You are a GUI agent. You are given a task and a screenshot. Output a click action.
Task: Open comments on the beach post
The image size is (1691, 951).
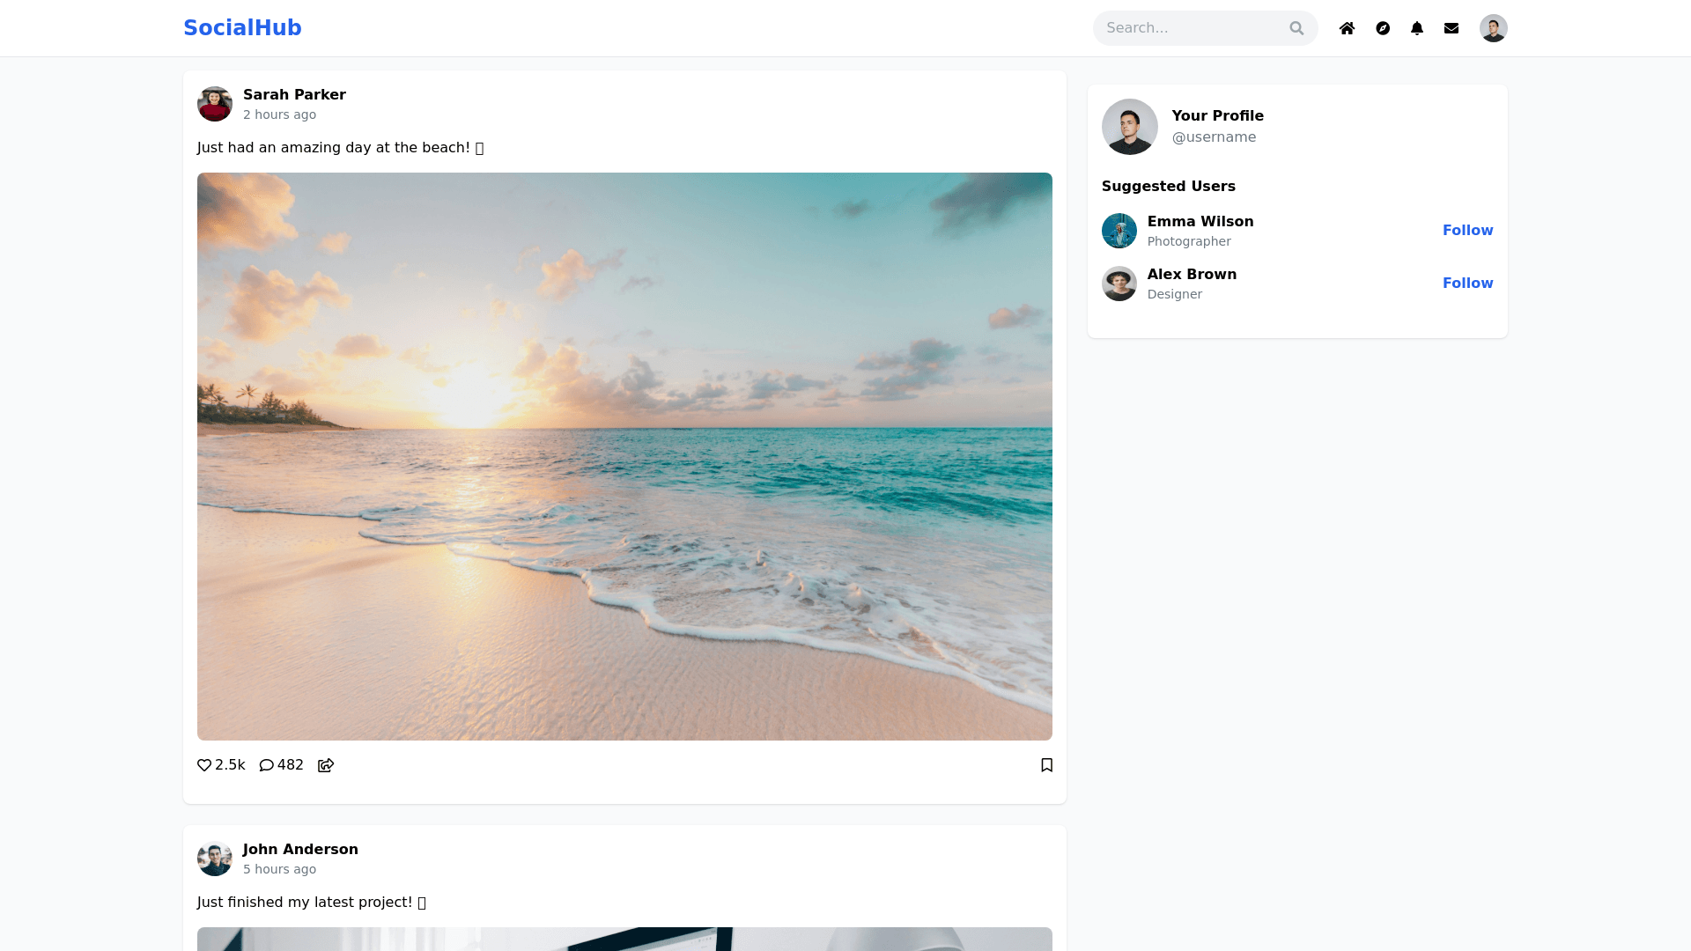[x=267, y=765]
